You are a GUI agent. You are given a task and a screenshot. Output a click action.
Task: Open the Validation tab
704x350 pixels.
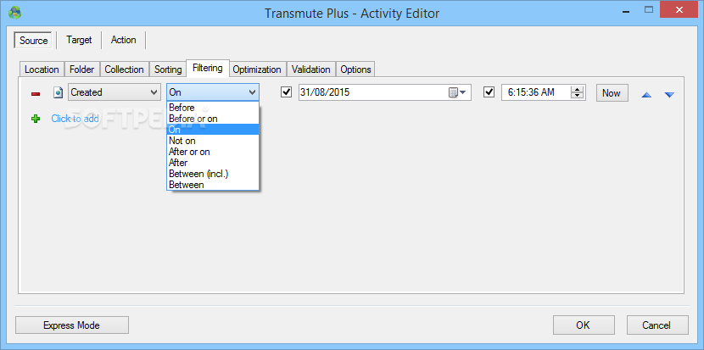click(x=311, y=69)
